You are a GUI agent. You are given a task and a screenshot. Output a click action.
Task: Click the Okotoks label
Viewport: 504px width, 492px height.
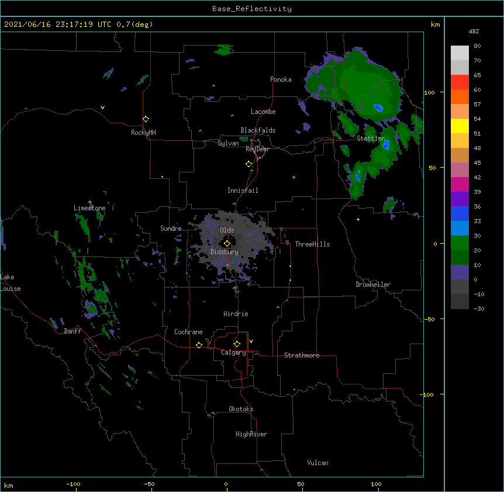(x=241, y=409)
